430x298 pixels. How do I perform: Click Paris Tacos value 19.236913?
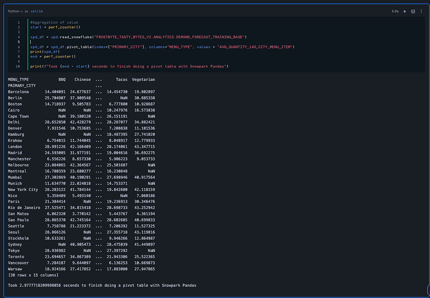pyautogui.click(x=117, y=201)
